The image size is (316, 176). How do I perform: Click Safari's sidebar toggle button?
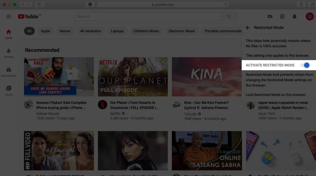coord(40,4)
